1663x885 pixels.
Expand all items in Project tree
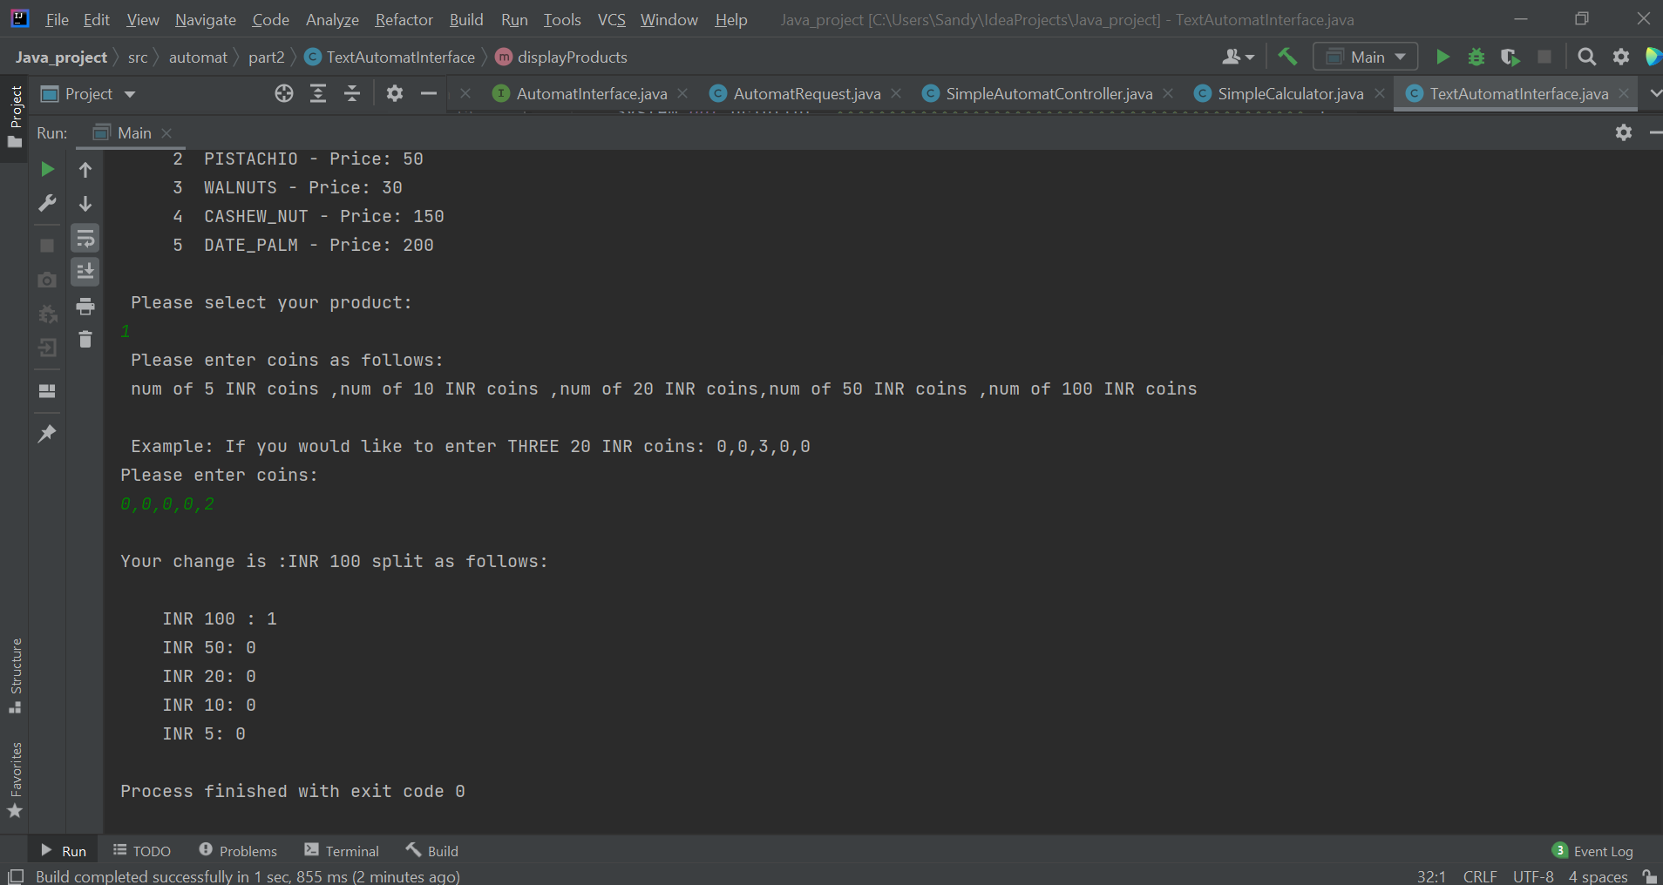click(319, 93)
